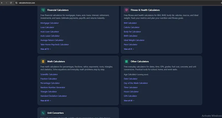The image size is (222, 118).
Task: Click the Fitness & Health Calculators heading
Action: pos(145,10)
